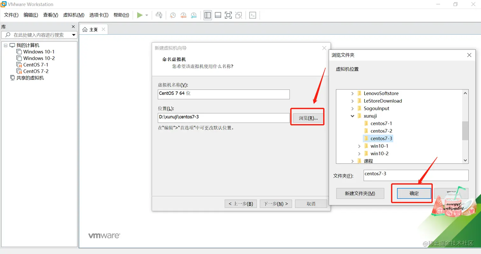Click the folder tree scrollbar down arrow
The width and height of the screenshot is (481, 254).
pyautogui.click(x=465, y=160)
